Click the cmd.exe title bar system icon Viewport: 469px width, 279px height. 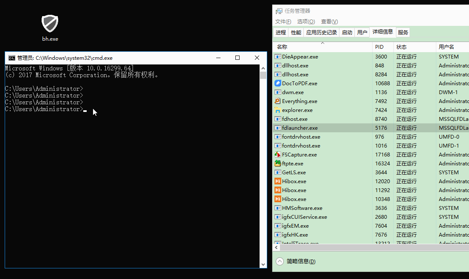[x=12, y=58]
